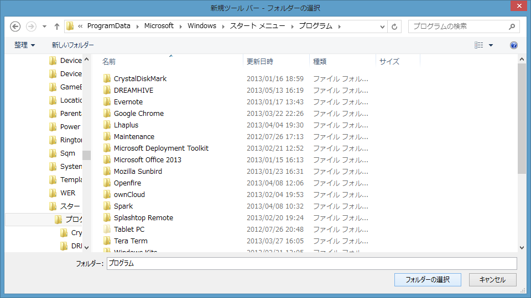
Task: Expand the hidden breadcrumb path chevrons
Action: click(x=80, y=26)
